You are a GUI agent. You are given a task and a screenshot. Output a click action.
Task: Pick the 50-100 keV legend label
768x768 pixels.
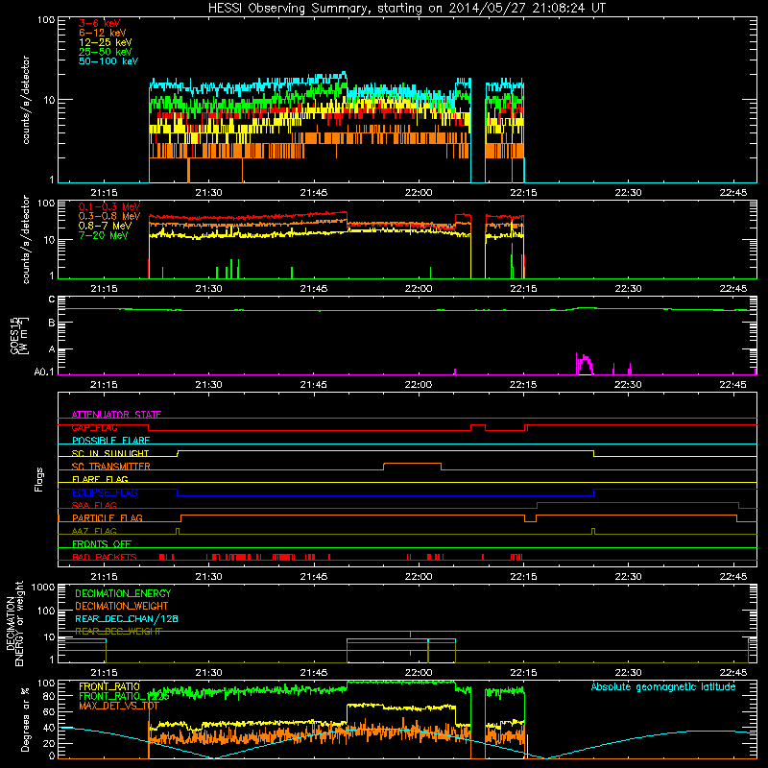[x=108, y=61]
